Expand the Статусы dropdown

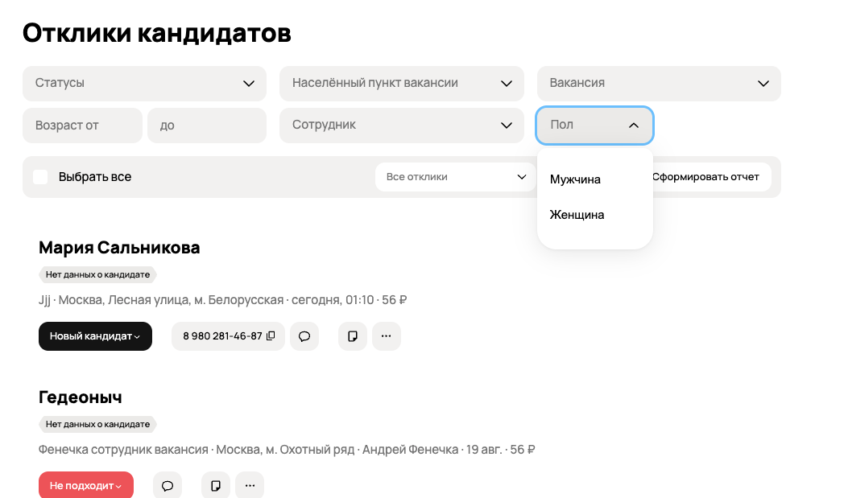tap(144, 83)
